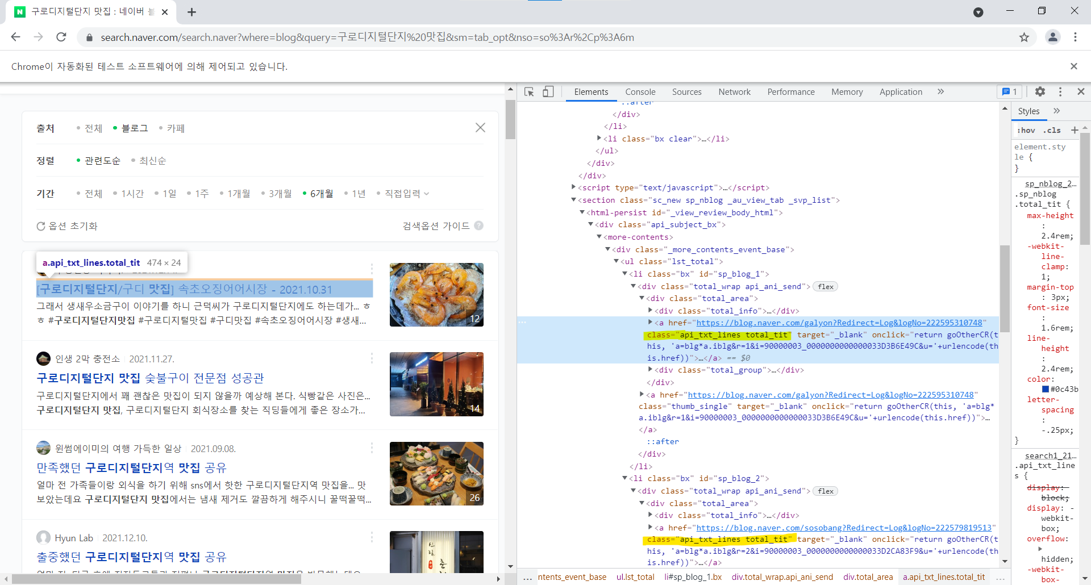Open the more menu on Hyun Lab post
Screen dimensions: 1091x585
click(372, 537)
